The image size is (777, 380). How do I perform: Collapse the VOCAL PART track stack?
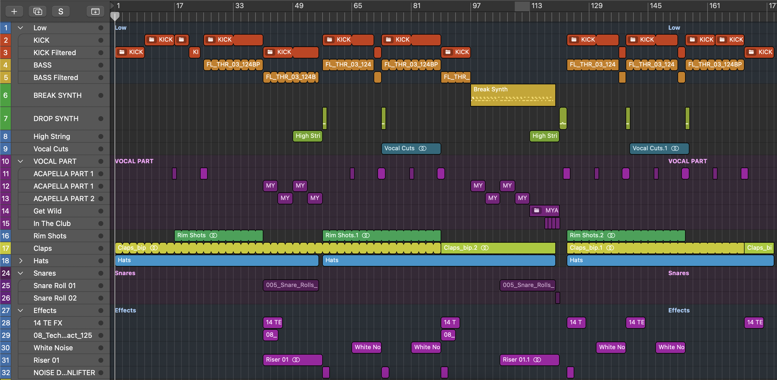pos(21,161)
